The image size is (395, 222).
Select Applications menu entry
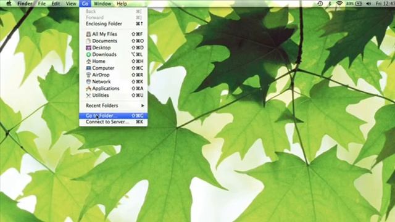(x=114, y=88)
